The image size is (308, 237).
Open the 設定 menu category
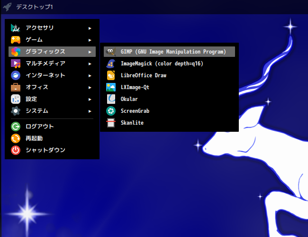pyautogui.click(x=52, y=99)
